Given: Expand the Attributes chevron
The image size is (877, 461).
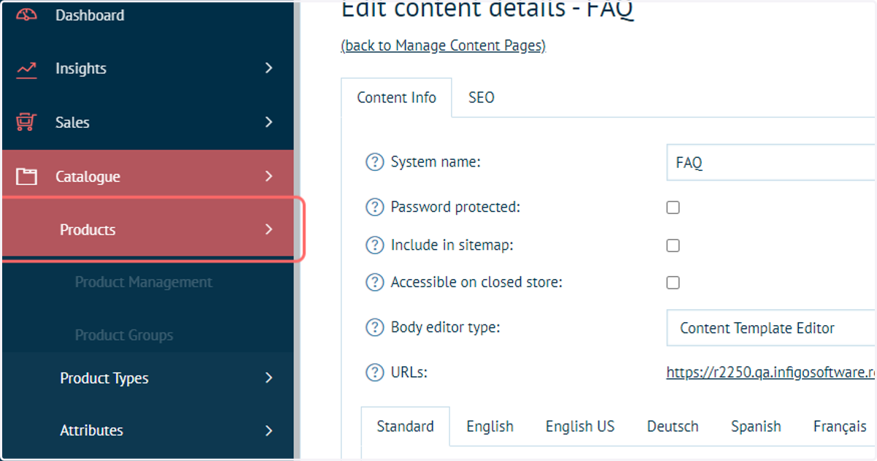Looking at the screenshot, I should point(269,430).
